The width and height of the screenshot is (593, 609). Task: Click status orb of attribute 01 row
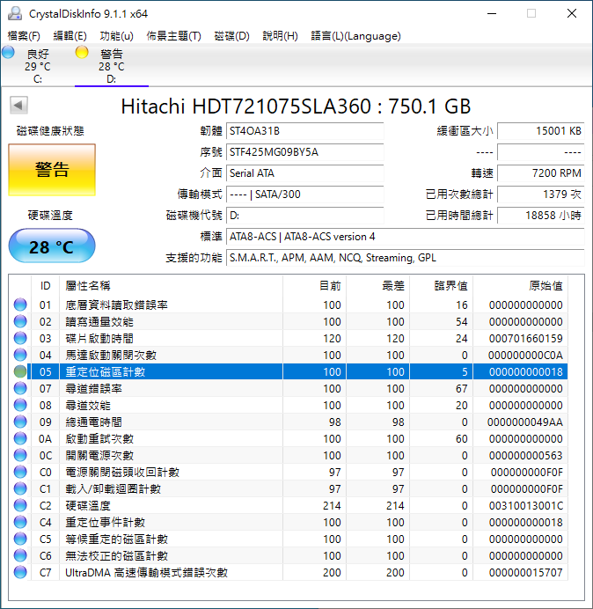[20, 304]
